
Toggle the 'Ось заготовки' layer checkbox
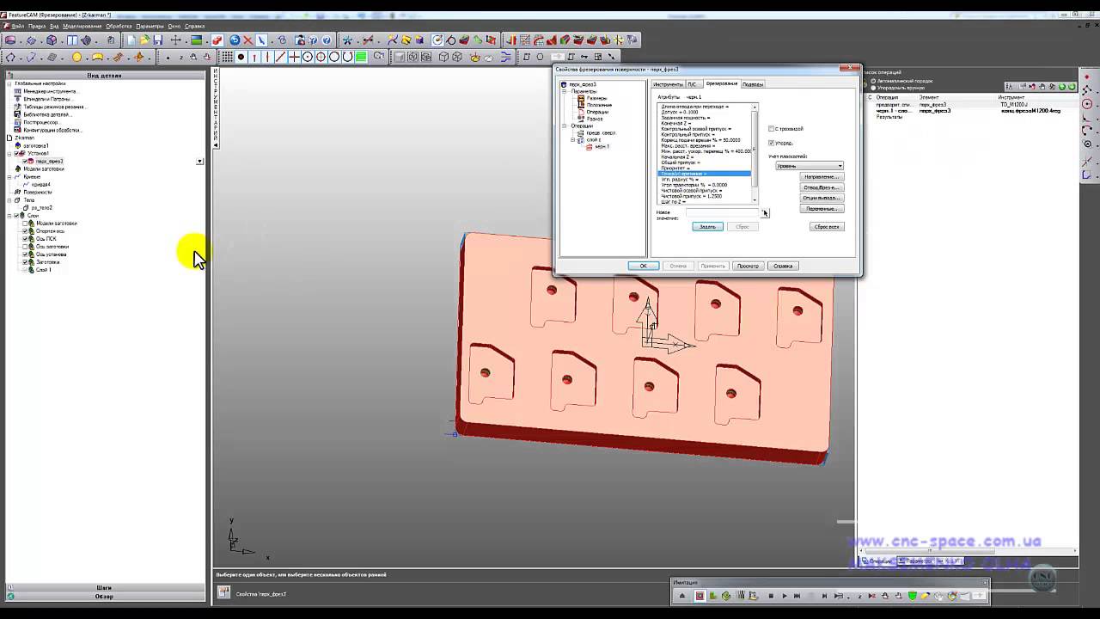(25, 247)
